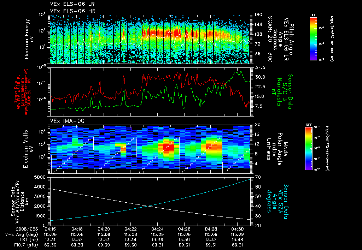The height and width of the screenshot is (250, 362).
Task: Click the DEF color scale bar
Action: tap(309, 149)
